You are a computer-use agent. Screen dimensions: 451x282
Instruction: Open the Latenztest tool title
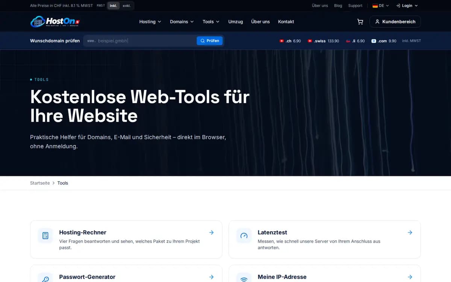tap(272, 233)
